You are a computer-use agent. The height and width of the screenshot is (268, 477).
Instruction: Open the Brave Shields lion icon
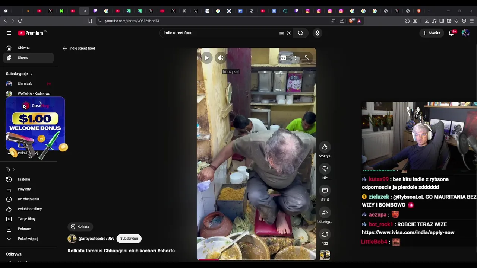(x=351, y=21)
